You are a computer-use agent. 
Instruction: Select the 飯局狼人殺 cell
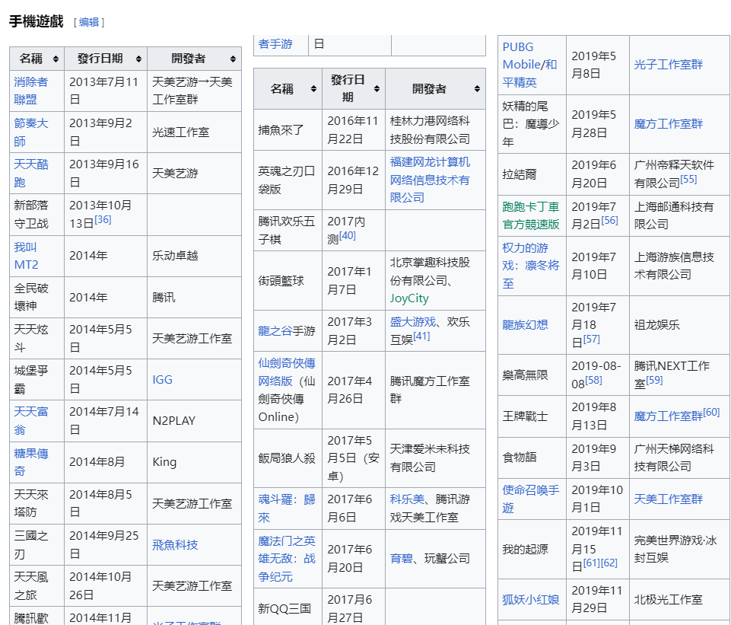click(x=288, y=458)
